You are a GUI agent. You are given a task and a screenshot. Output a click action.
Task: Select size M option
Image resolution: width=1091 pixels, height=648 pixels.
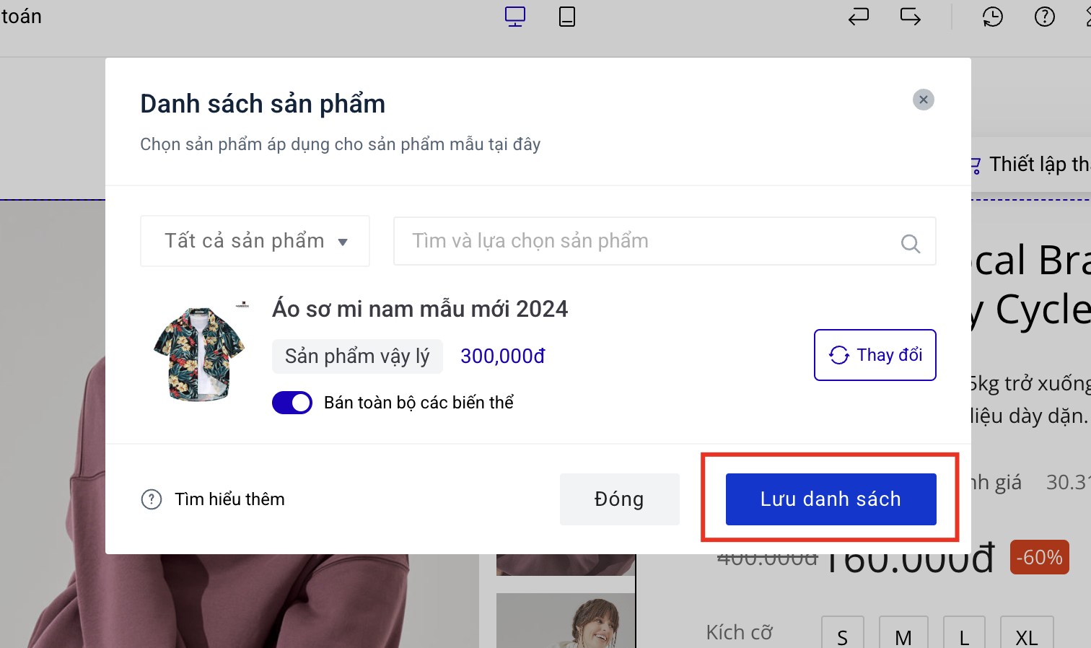tap(903, 635)
